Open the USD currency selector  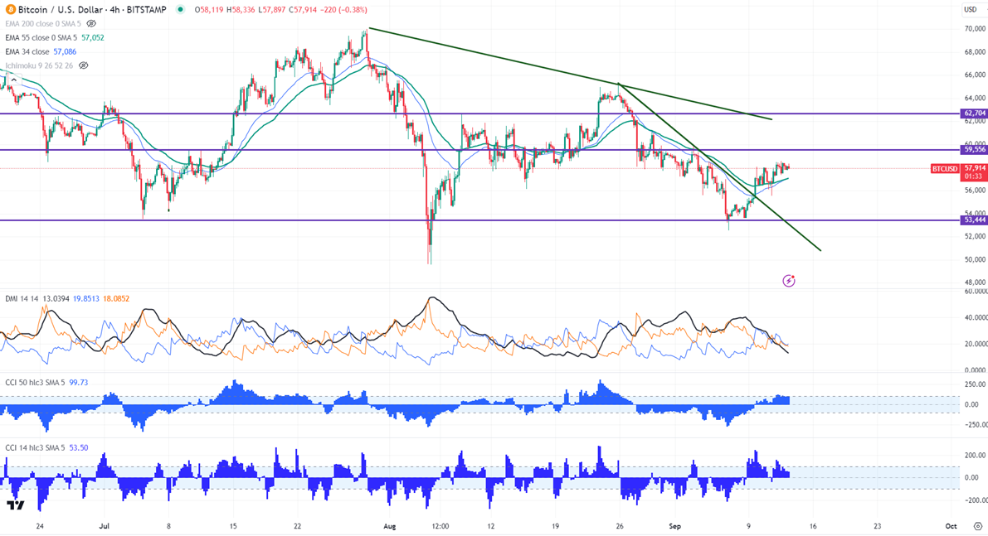[970, 10]
